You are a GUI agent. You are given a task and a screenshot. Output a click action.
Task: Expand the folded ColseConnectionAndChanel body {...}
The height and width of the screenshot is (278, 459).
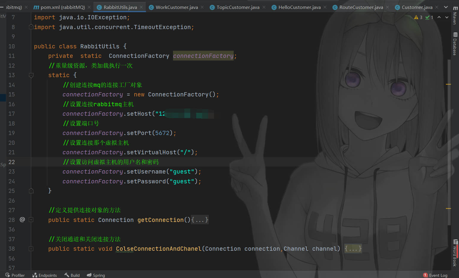(353, 249)
